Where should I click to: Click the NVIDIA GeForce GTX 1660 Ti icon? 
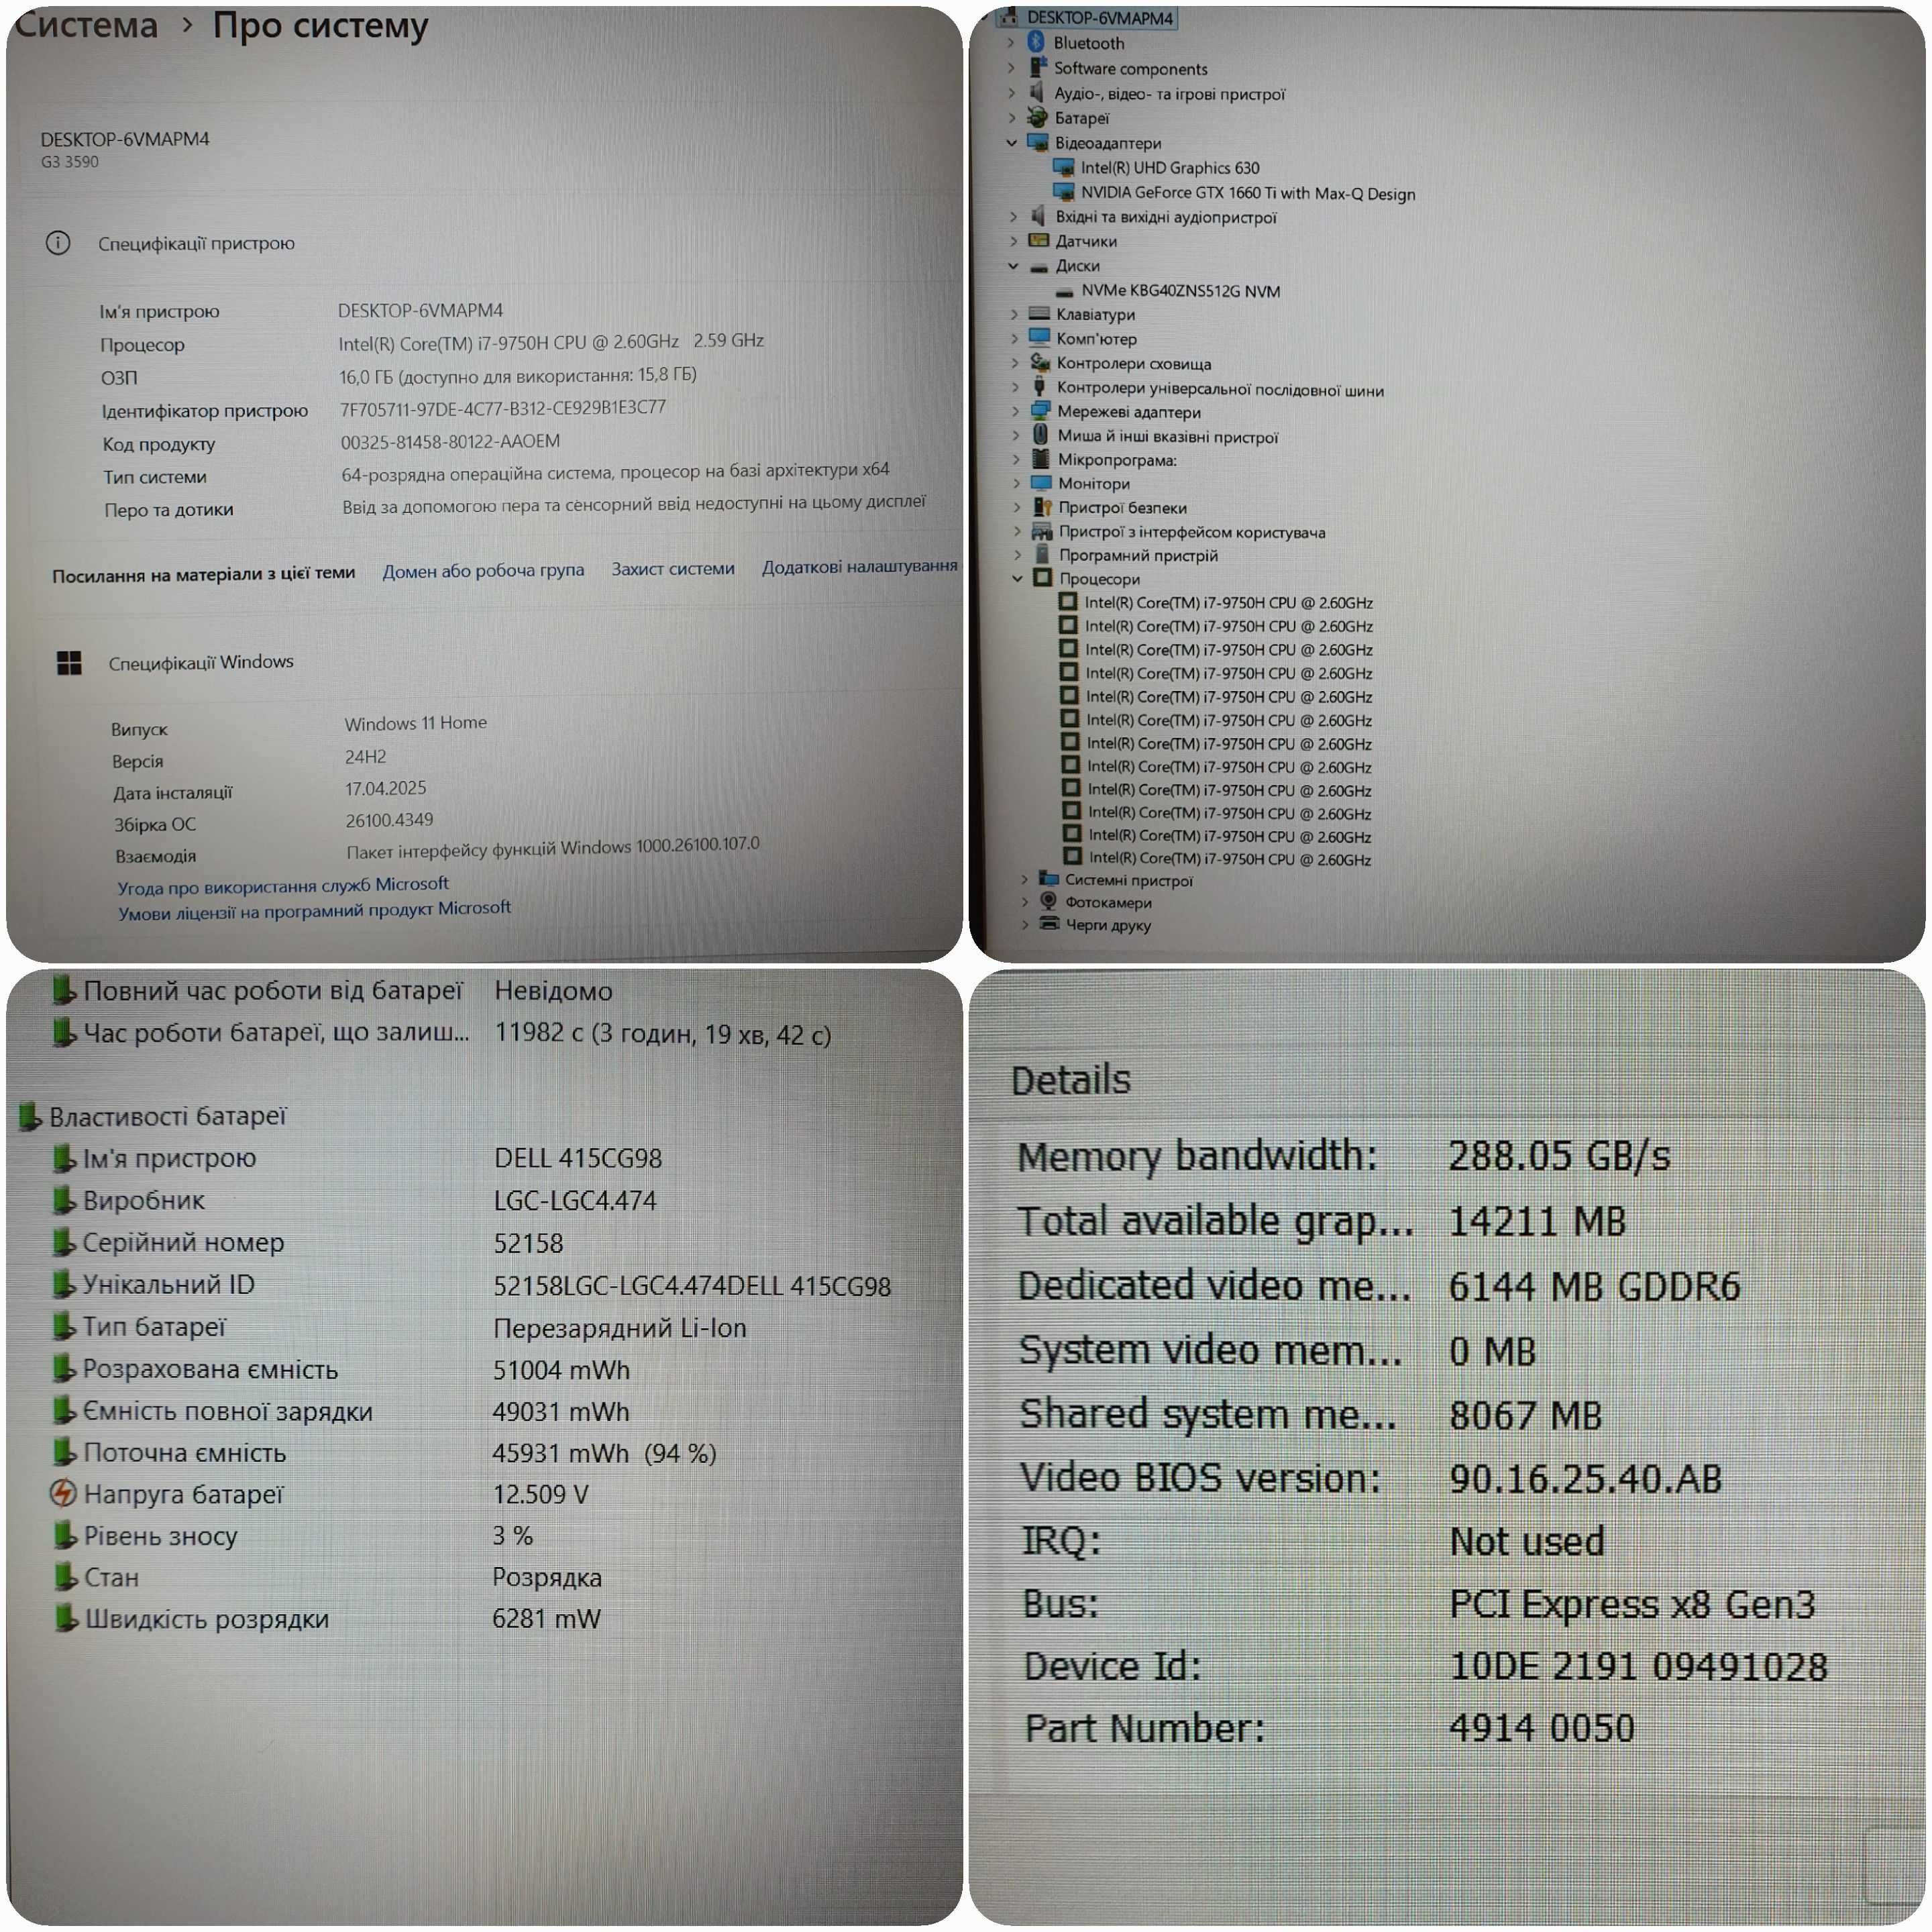pyautogui.click(x=1064, y=192)
